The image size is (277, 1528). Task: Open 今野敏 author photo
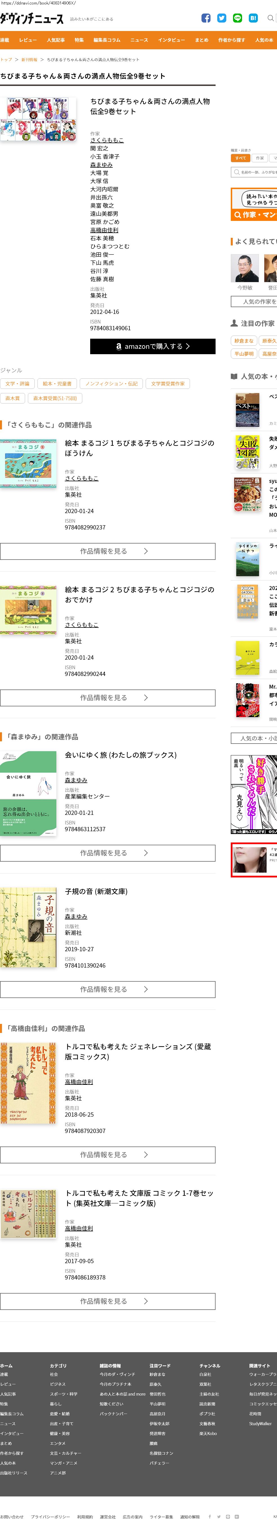[245, 269]
